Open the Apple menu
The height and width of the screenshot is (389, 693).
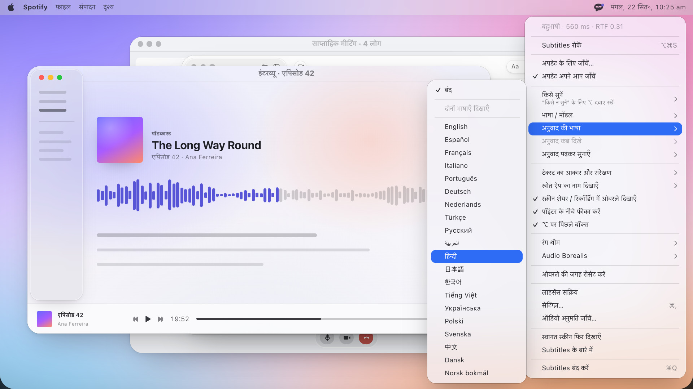[11, 7]
